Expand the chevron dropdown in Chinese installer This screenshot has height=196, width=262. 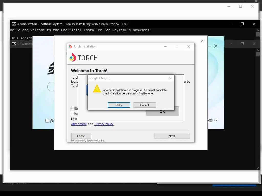[x=215, y=120]
